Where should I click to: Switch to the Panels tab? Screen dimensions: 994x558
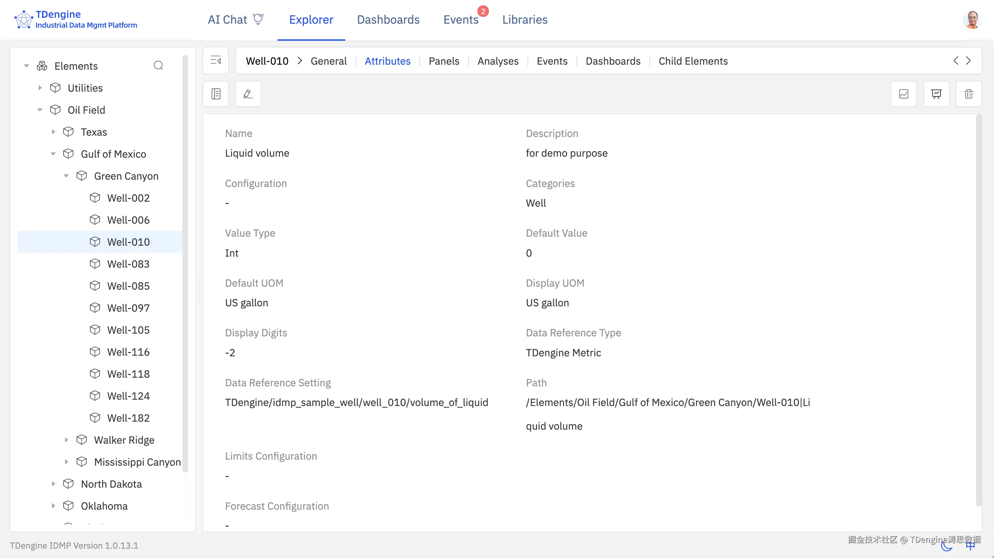pos(444,61)
